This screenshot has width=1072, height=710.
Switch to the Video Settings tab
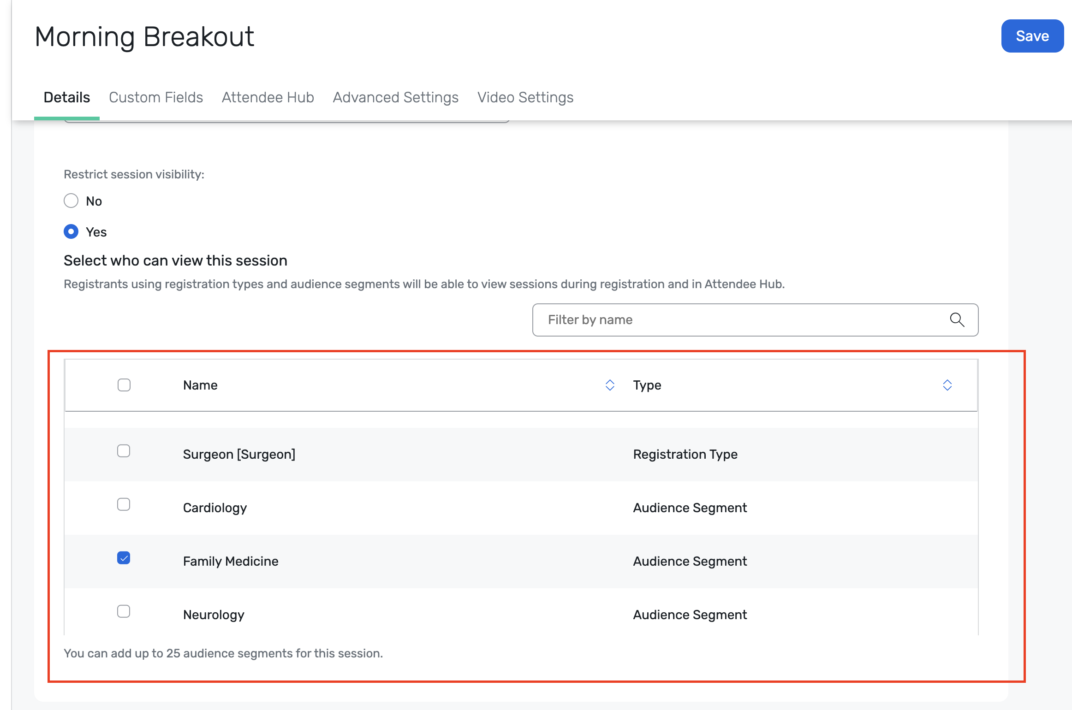pyautogui.click(x=525, y=97)
